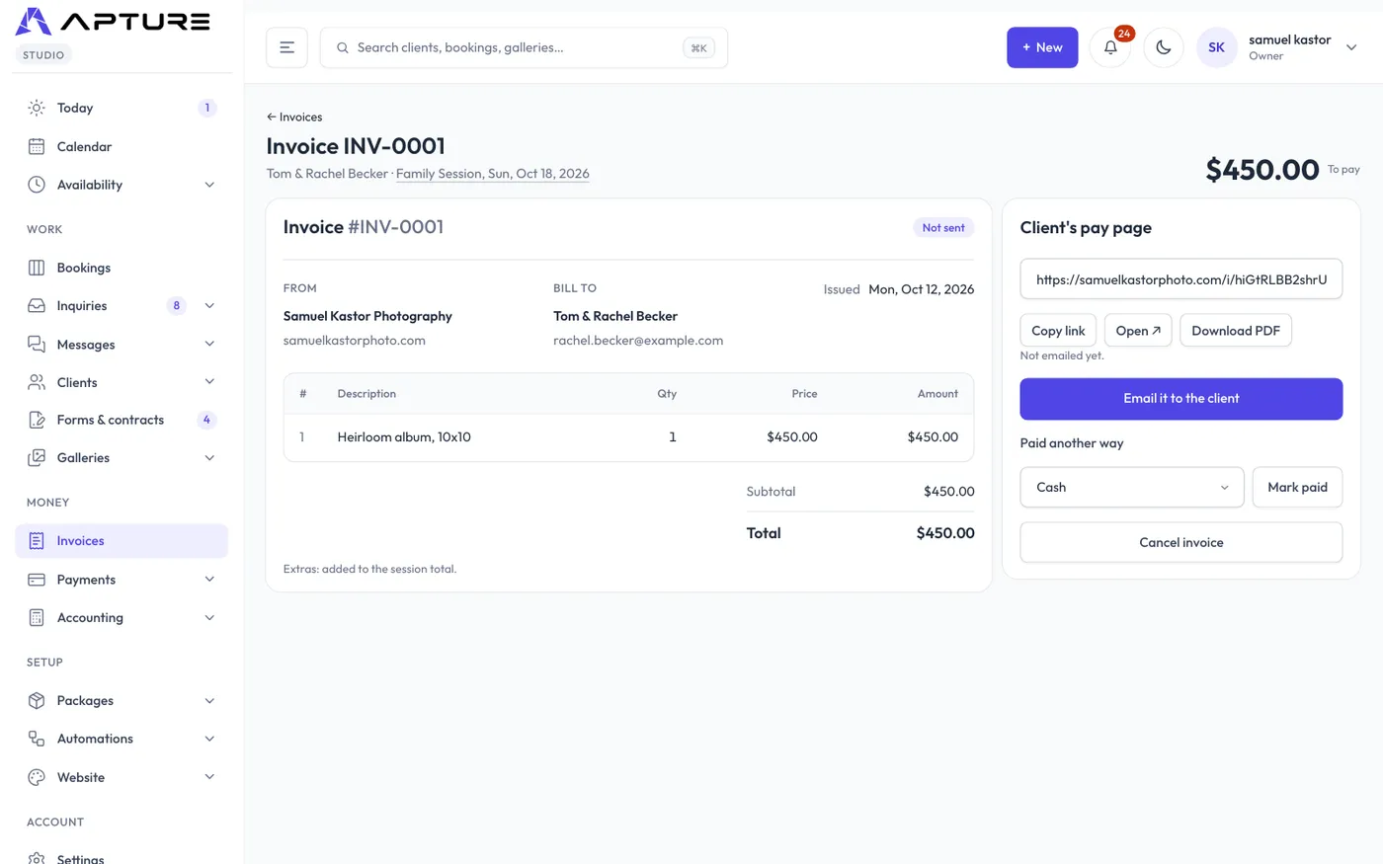Click the Download PDF button
The height and width of the screenshot is (864, 1383).
pos(1236,331)
